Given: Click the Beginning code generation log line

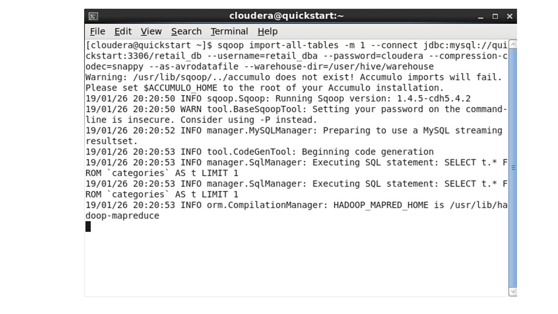Looking at the screenshot, I should [x=259, y=152].
